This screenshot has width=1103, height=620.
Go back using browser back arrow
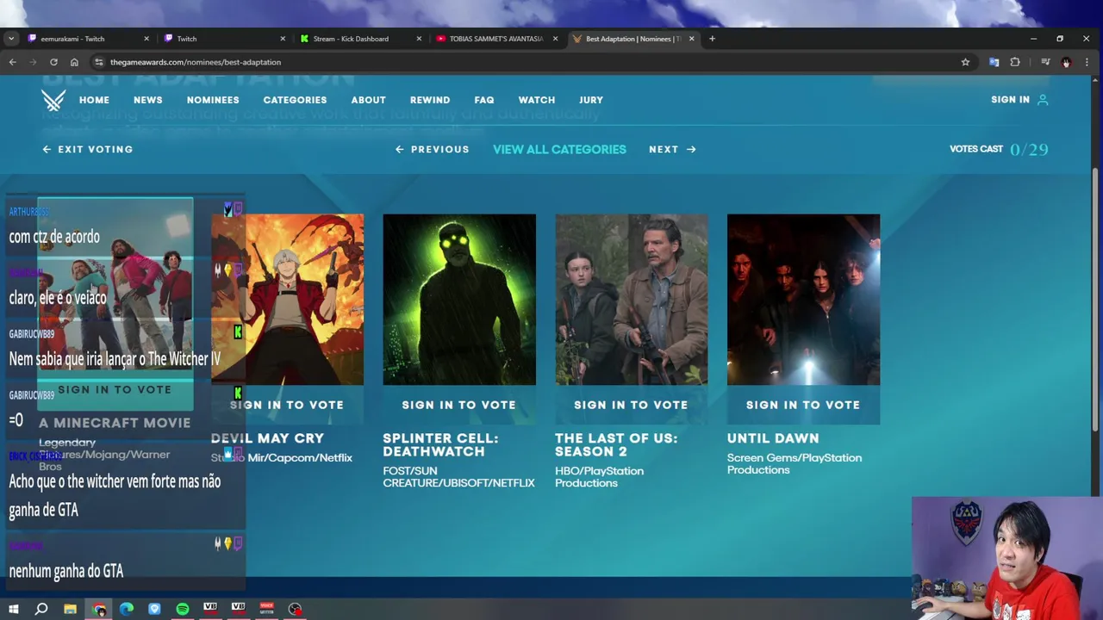point(12,62)
